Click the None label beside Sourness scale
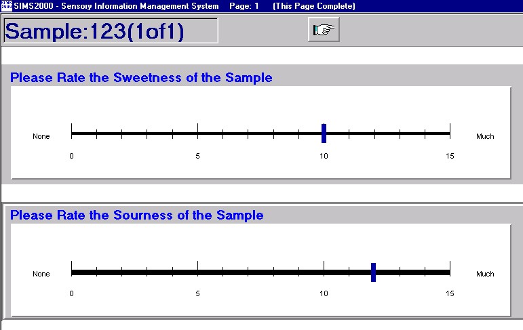 pos(41,274)
